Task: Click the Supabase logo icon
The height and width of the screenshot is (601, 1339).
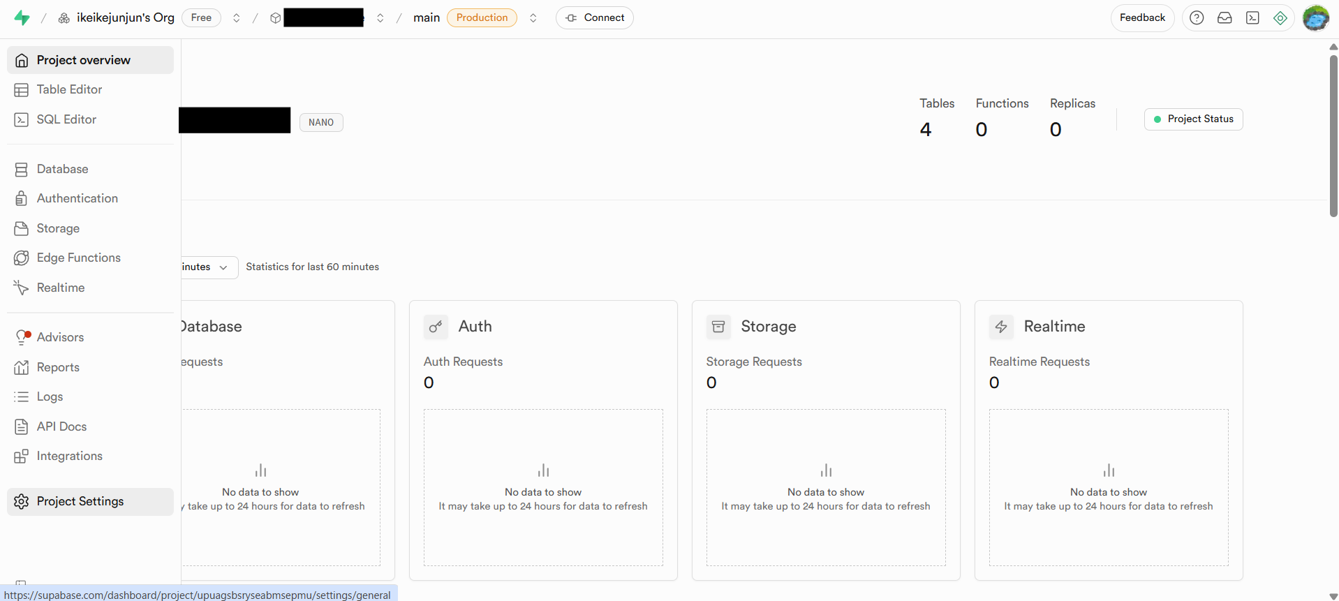Action: [22, 18]
